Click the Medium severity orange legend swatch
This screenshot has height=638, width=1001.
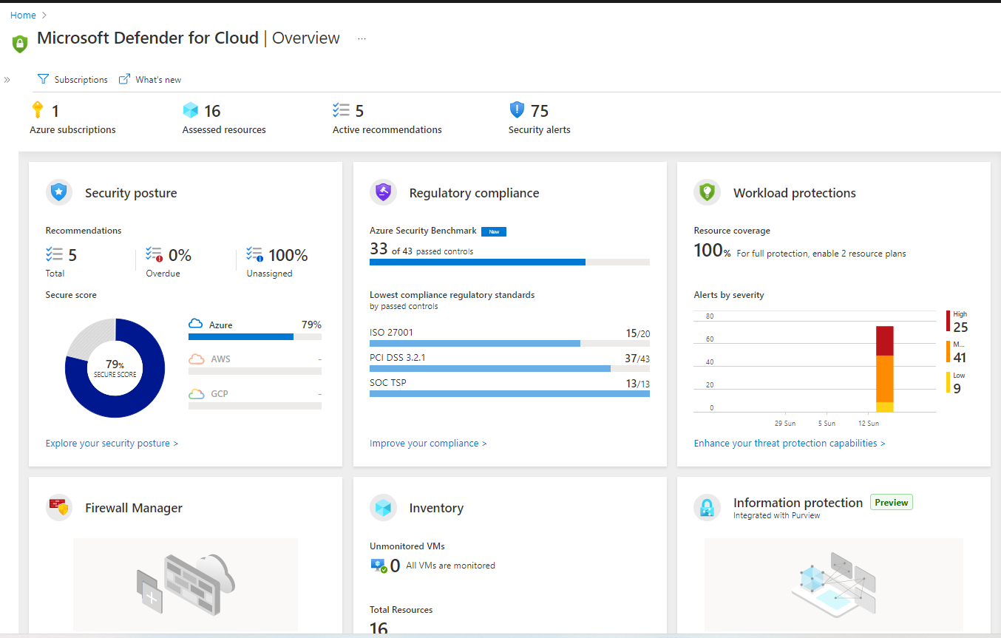tap(949, 352)
